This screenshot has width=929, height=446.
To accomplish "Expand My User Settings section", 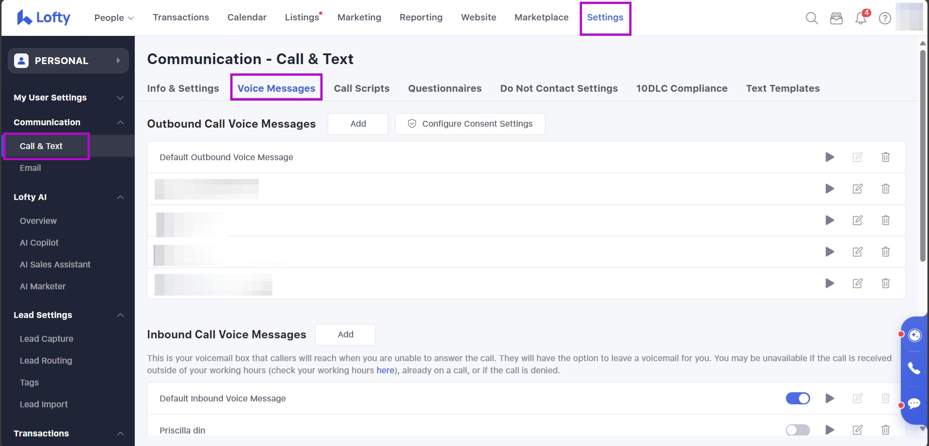I will pos(68,98).
